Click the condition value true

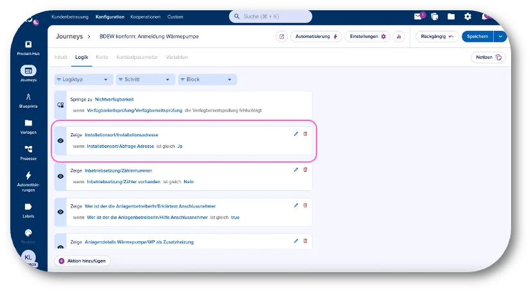click(x=235, y=217)
